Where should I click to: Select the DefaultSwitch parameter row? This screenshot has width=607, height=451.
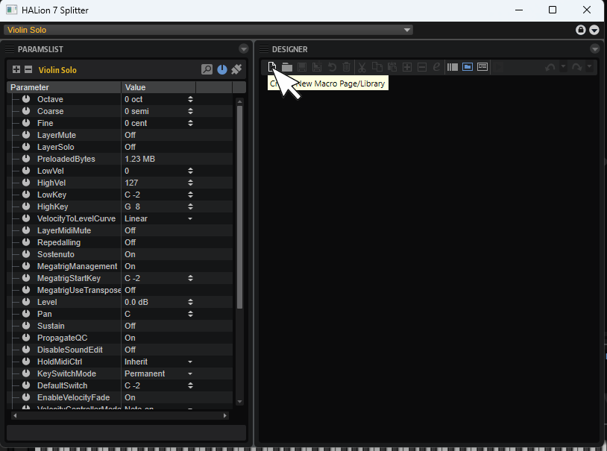coord(119,385)
